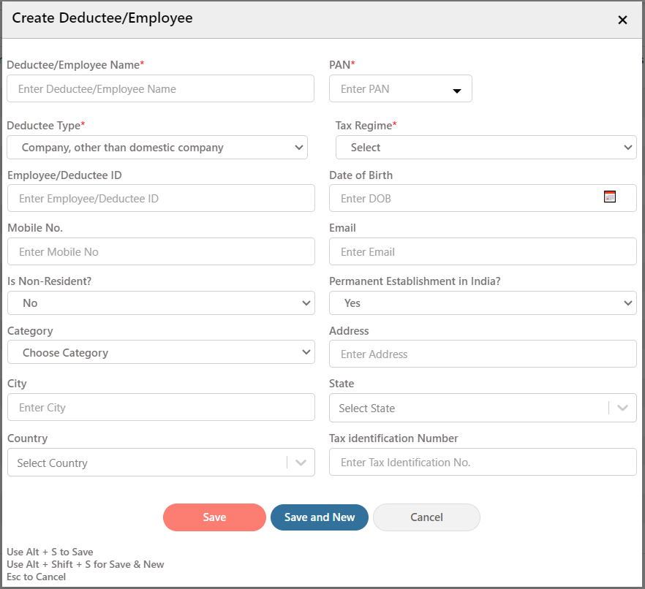This screenshot has height=589, width=645.
Task: Select the Tax Identification Number field
Action: 483,462
